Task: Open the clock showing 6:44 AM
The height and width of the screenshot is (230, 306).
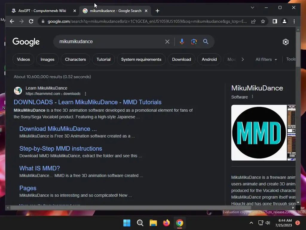Action: pyautogui.click(x=284, y=223)
